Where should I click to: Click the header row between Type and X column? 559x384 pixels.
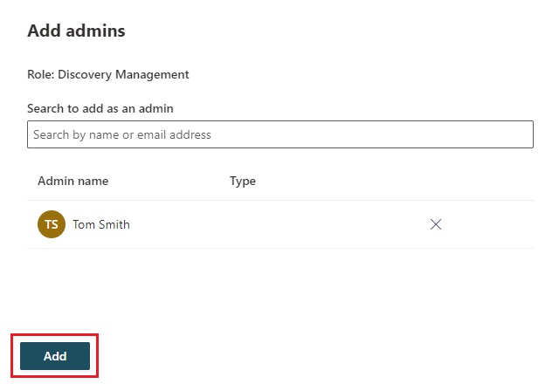(x=349, y=182)
